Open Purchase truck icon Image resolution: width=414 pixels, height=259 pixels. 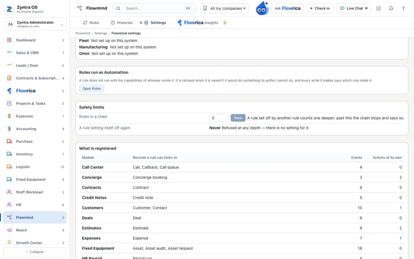click(9, 141)
